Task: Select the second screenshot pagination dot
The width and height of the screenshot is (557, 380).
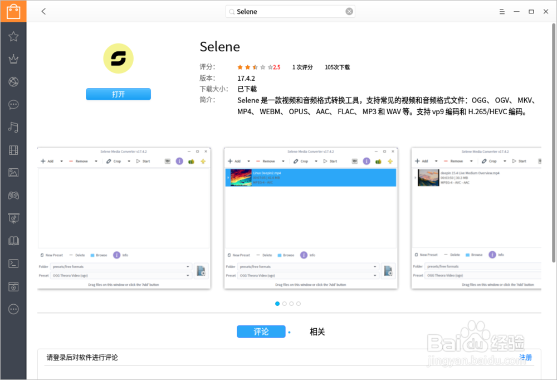Action: [x=285, y=304]
